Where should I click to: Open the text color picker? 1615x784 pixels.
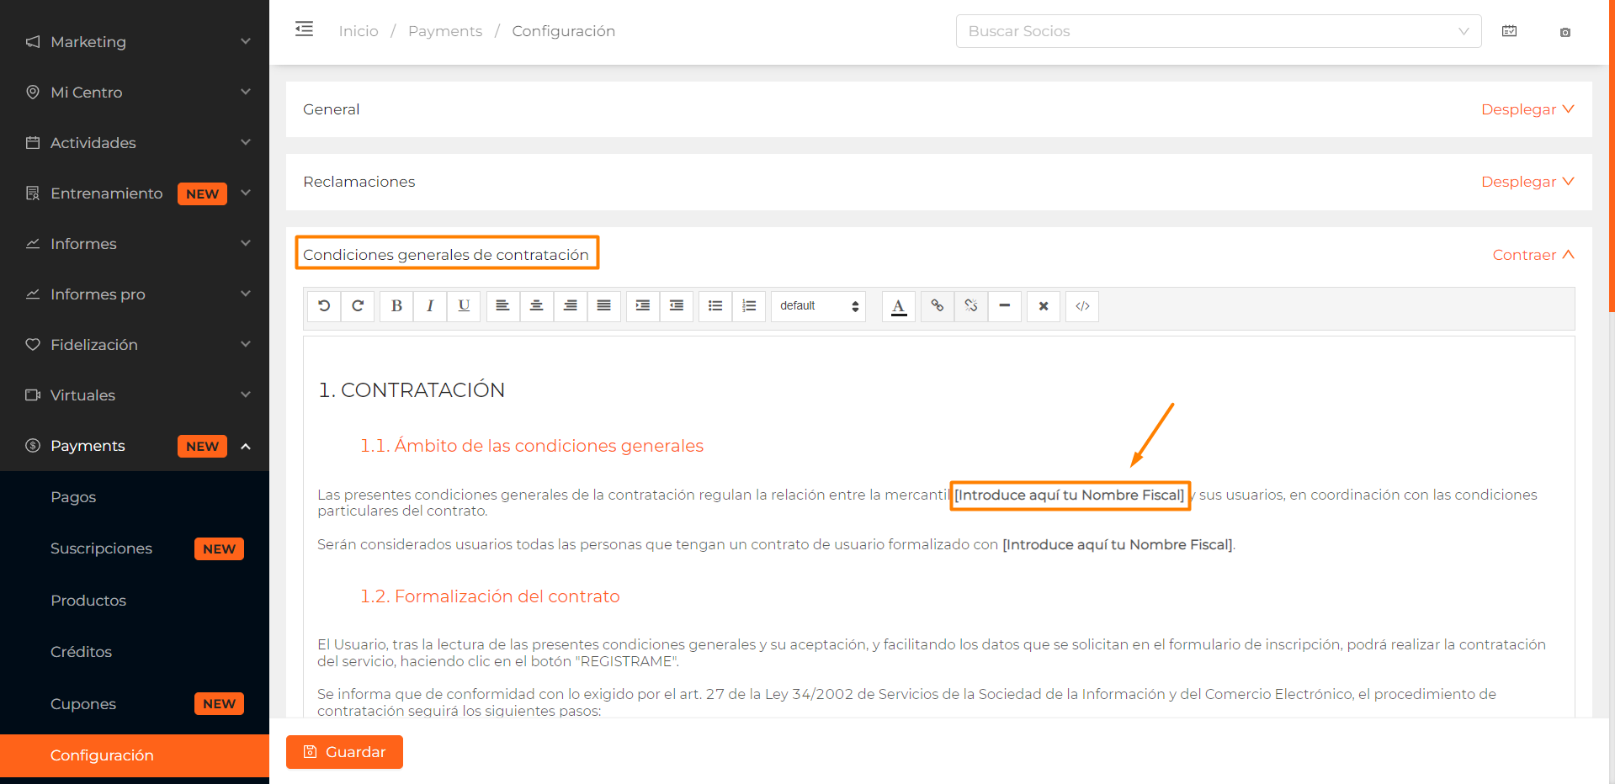coord(899,306)
